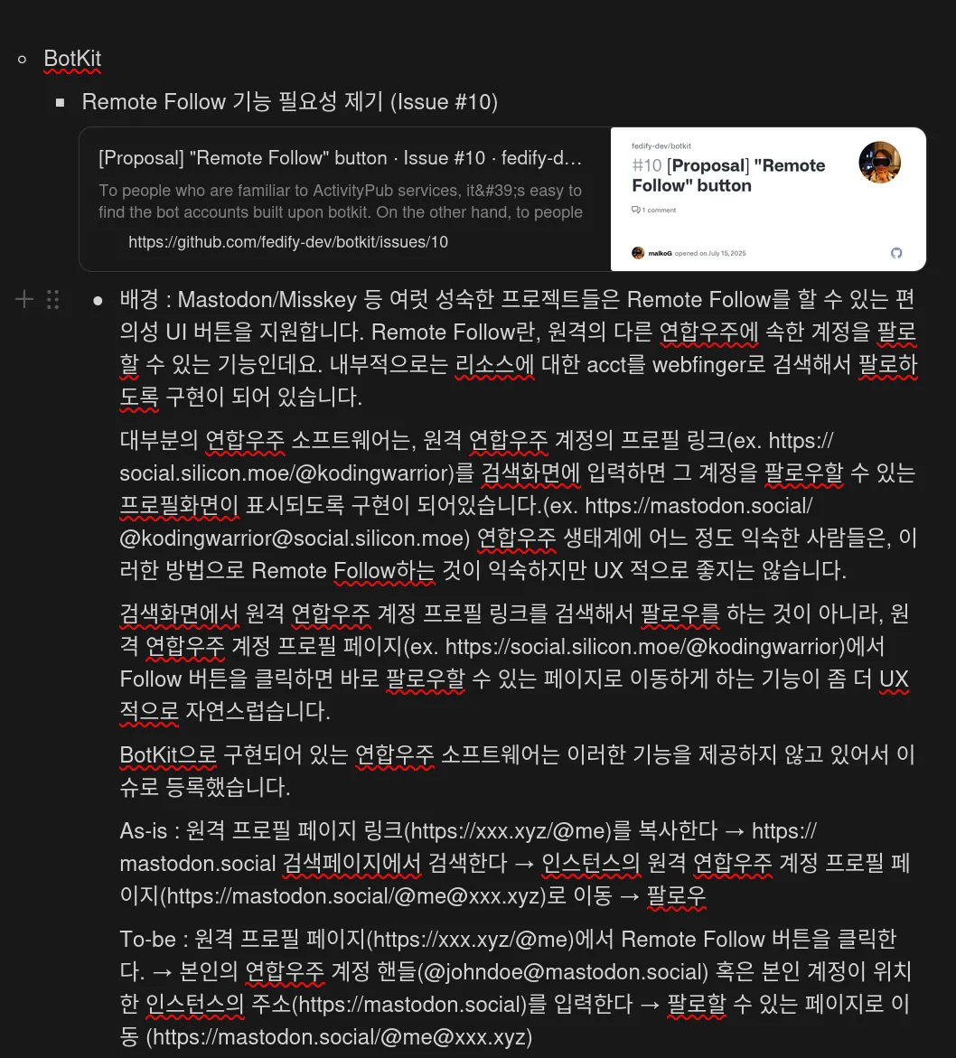Click the large author avatar in the preview card

[x=879, y=163]
